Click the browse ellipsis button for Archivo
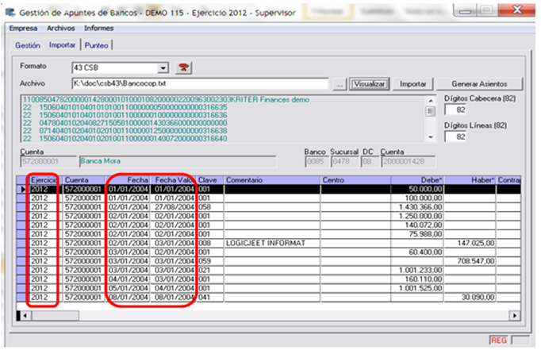Screen dimensions: 541x350 click(x=340, y=83)
